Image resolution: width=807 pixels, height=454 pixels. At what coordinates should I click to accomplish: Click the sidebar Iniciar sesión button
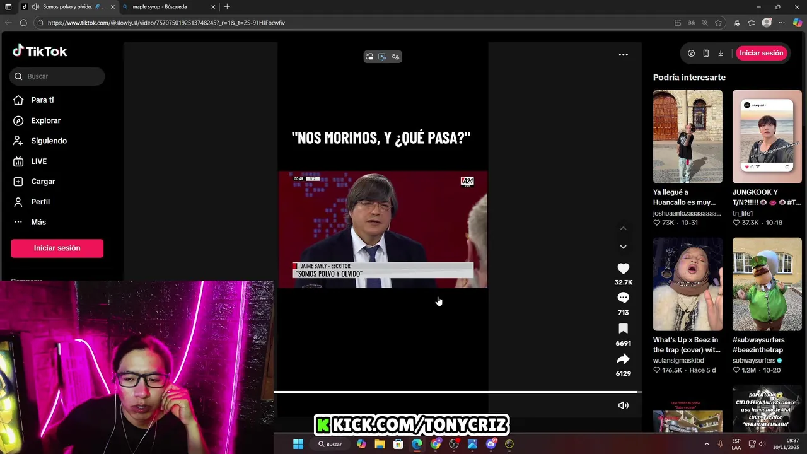pos(57,248)
